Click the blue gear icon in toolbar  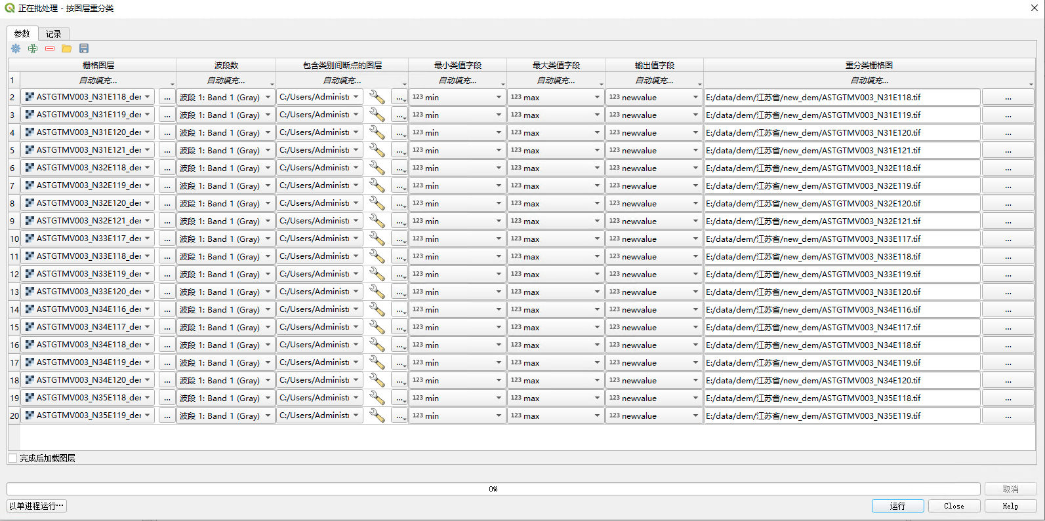[16, 48]
